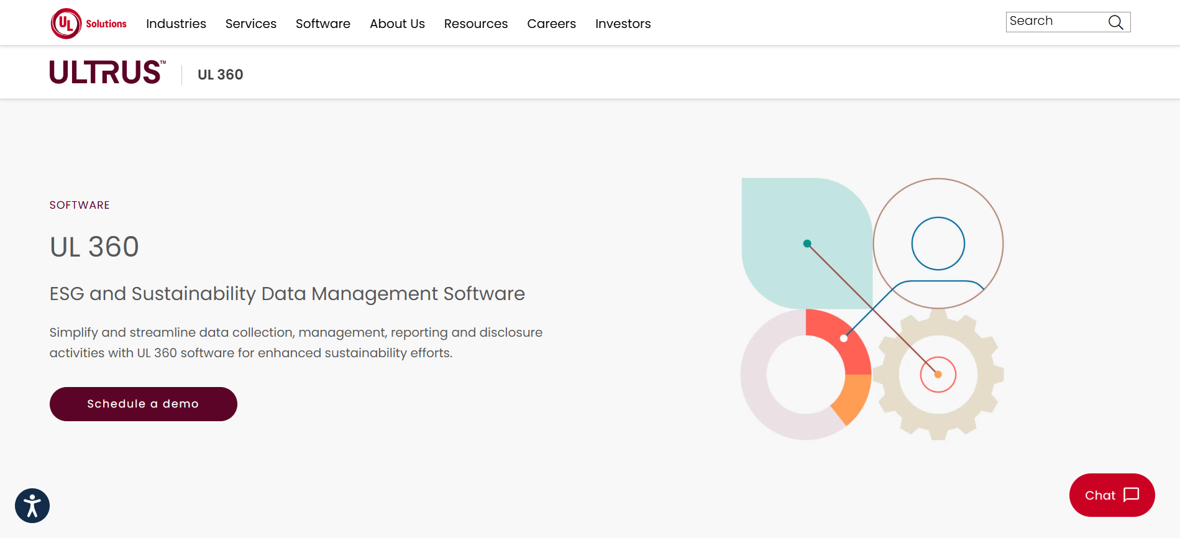Open the accessibility options icon
The image size is (1180, 538).
pyautogui.click(x=32, y=506)
